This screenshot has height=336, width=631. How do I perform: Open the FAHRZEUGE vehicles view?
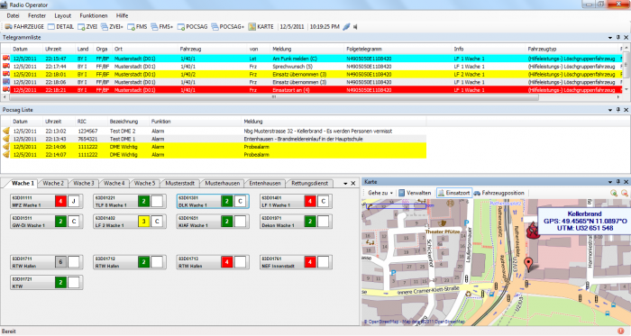[24, 26]
